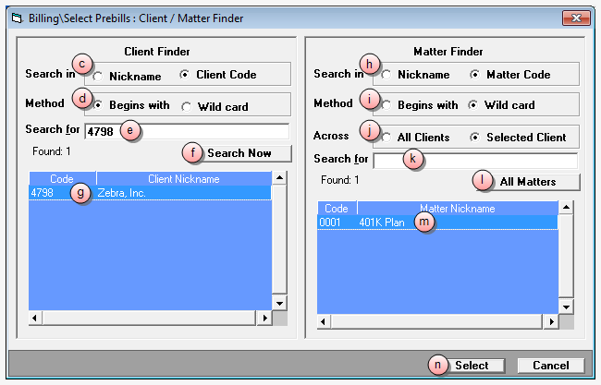Select Nickname radio in Client Finder
Image resolution: width=601 pixels, height=385 pixels.
click(98, 75)
